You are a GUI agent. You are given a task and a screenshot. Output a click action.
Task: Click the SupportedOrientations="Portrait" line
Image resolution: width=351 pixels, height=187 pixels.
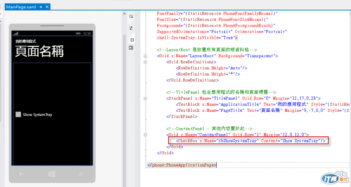point(222,32)
